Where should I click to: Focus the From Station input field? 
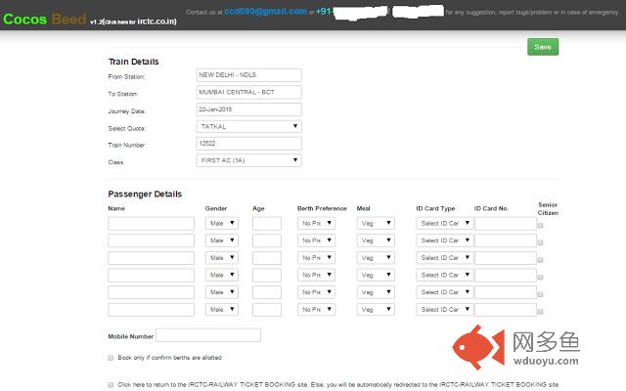[248, 74]
